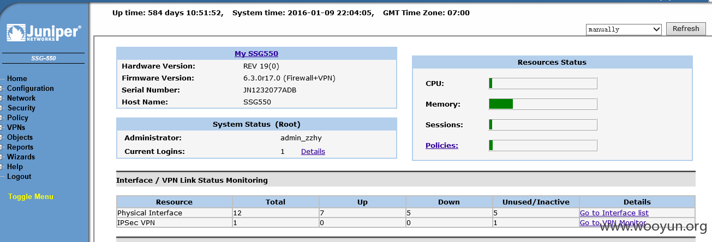
Task: Open the Current Logins Details link
Action: [x=313, y=151]
